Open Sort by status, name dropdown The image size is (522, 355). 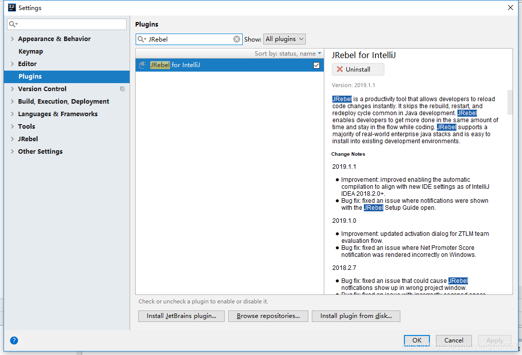coord(288,53)
